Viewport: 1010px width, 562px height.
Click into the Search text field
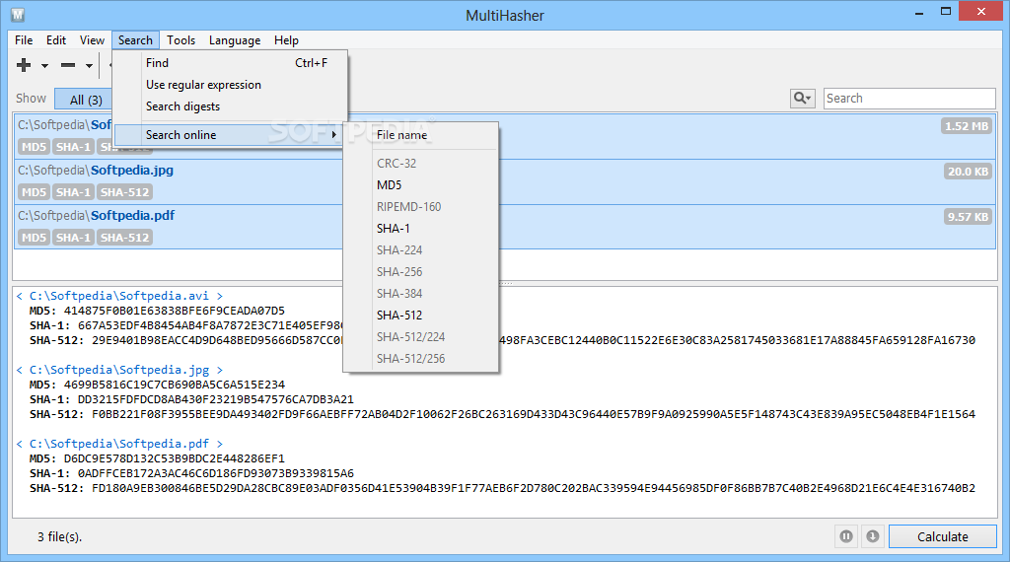(x=909, y=99)
